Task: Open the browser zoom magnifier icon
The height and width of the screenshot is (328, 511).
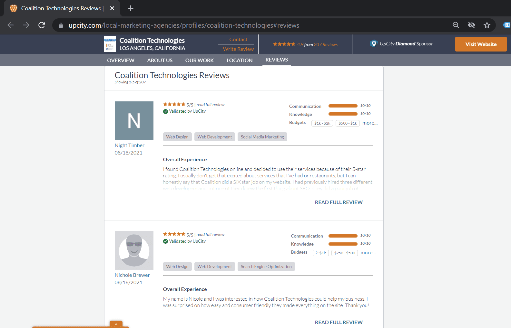Action: point(456,25)
